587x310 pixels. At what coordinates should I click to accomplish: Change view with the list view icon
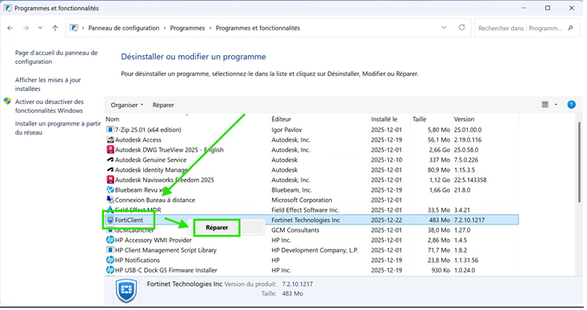(545, 105)
